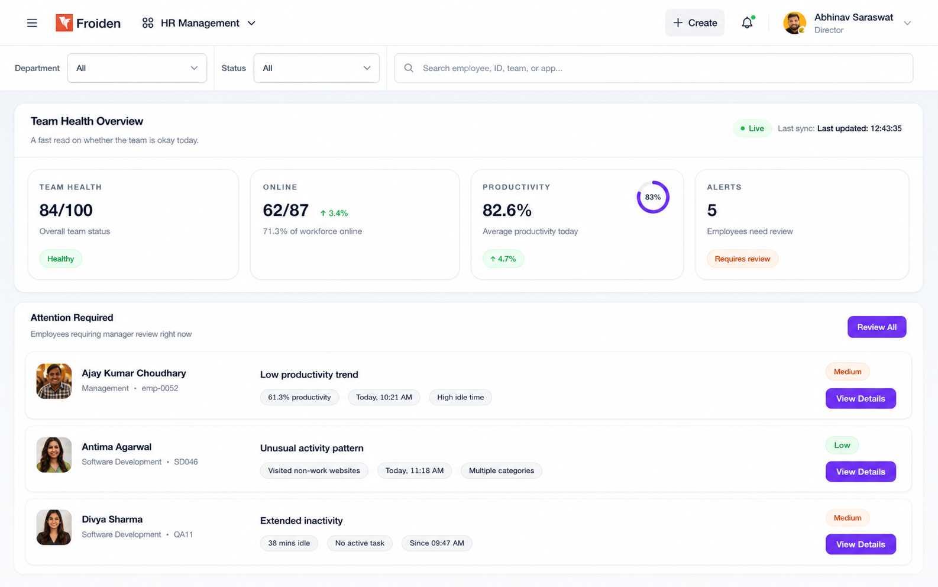Image resolution: width=938 pixels, height=587 pixels.
Task: Click the 4.7% productivity change badge
Action: tap(503, 259)
